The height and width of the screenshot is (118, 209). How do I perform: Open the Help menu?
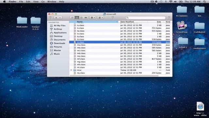61,2
